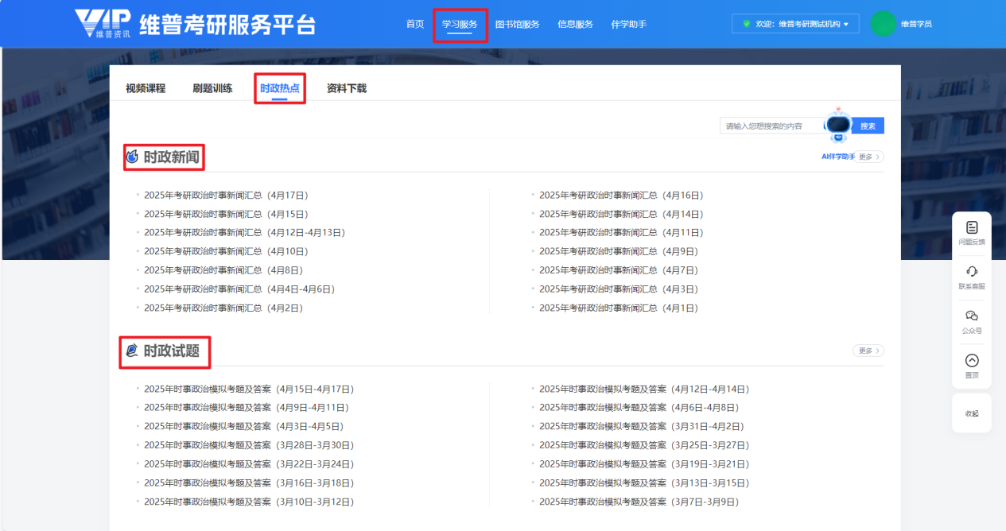1006x531 pixels.
Task: Click the VIP 维普资讯 logo
Action: coord(103,24)
